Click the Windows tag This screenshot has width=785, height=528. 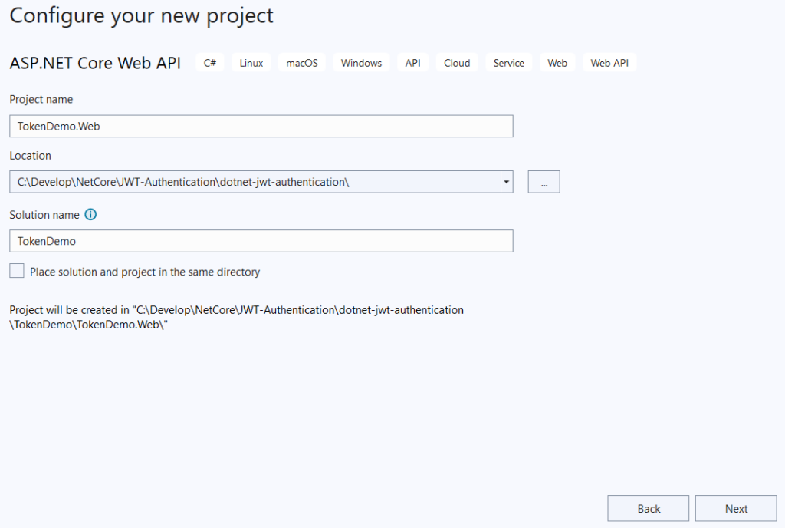point(362,63)
